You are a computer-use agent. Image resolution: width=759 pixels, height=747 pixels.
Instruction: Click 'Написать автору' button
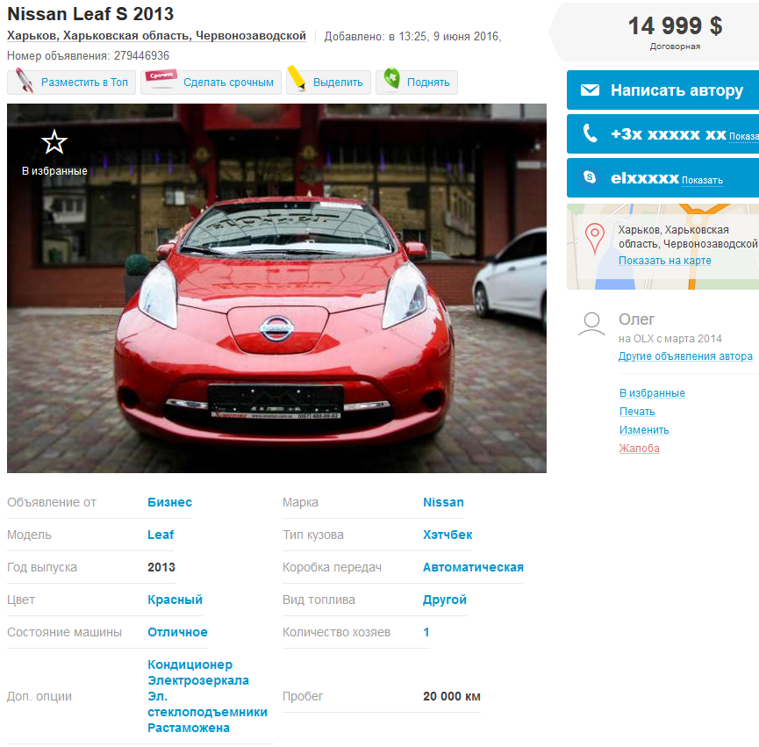coord(662,90)
